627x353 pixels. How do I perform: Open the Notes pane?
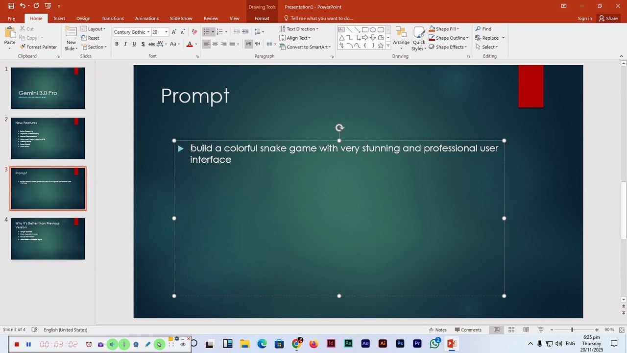pyautogui.click(x=437, y=330)
